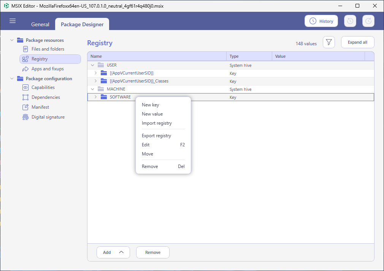Sort by the Type column header

coord(249,56)
